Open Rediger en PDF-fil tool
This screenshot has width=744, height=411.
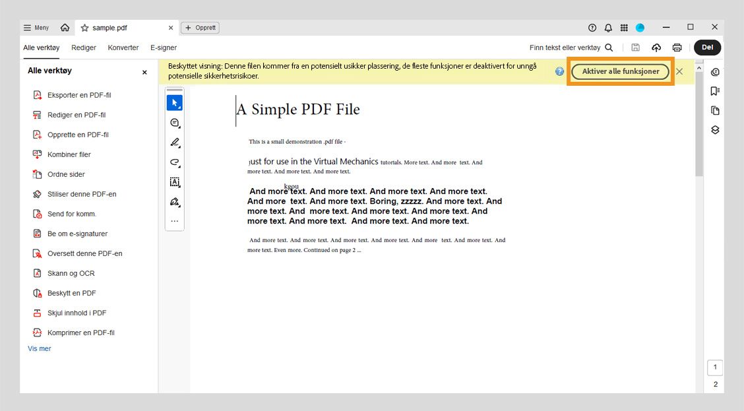coord(69,115)
